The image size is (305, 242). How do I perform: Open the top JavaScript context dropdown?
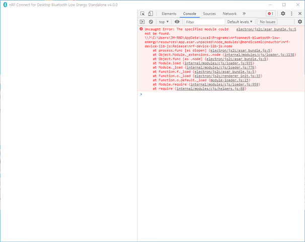[164, 22]
